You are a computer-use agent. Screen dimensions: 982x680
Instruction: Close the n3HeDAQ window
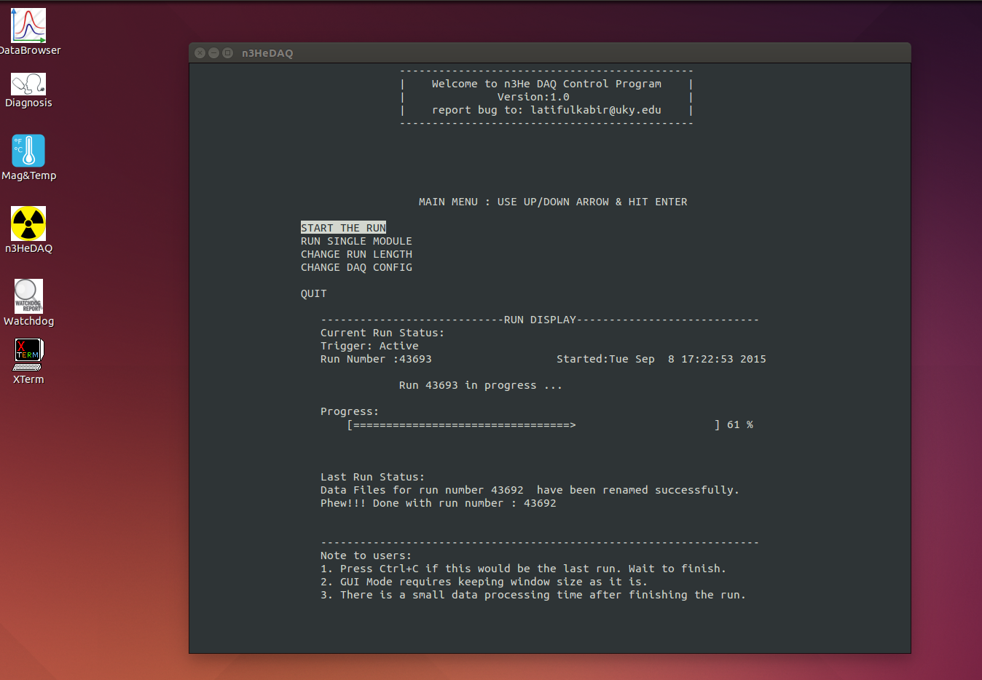pyautogui.click(x=200, y=52)
